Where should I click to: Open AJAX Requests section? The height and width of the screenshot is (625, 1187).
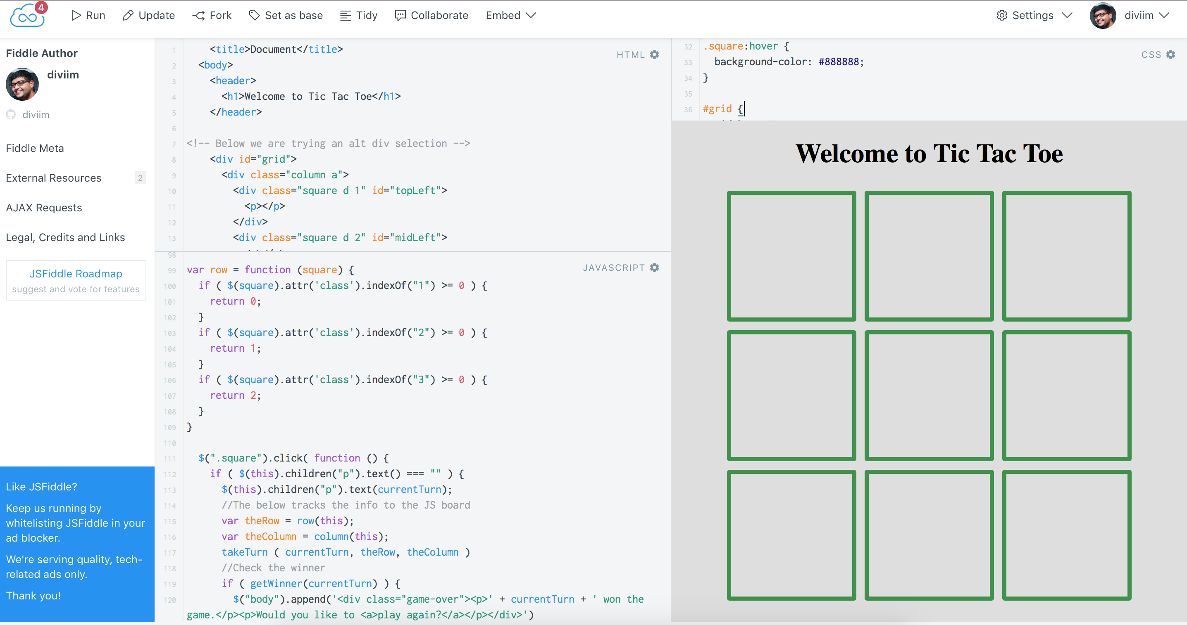(x=44, y=208)
